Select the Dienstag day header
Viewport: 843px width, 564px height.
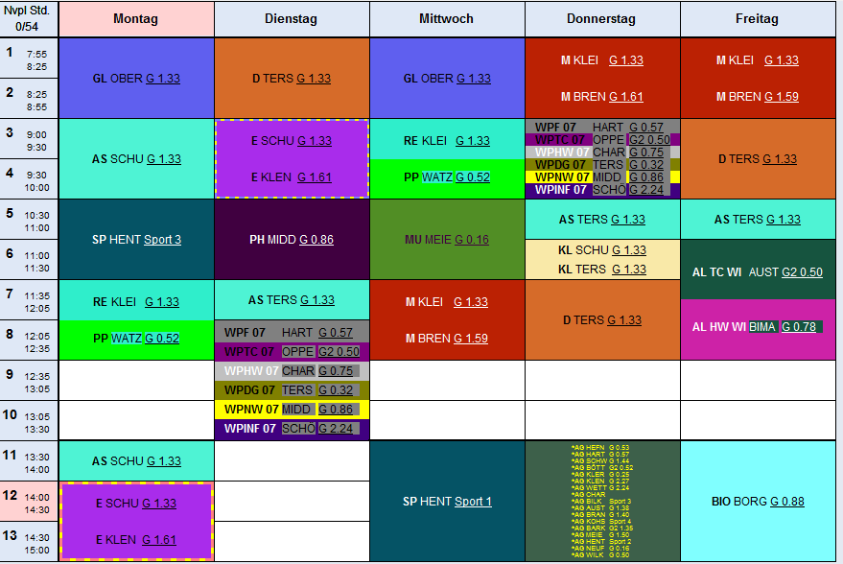point(292,19)
